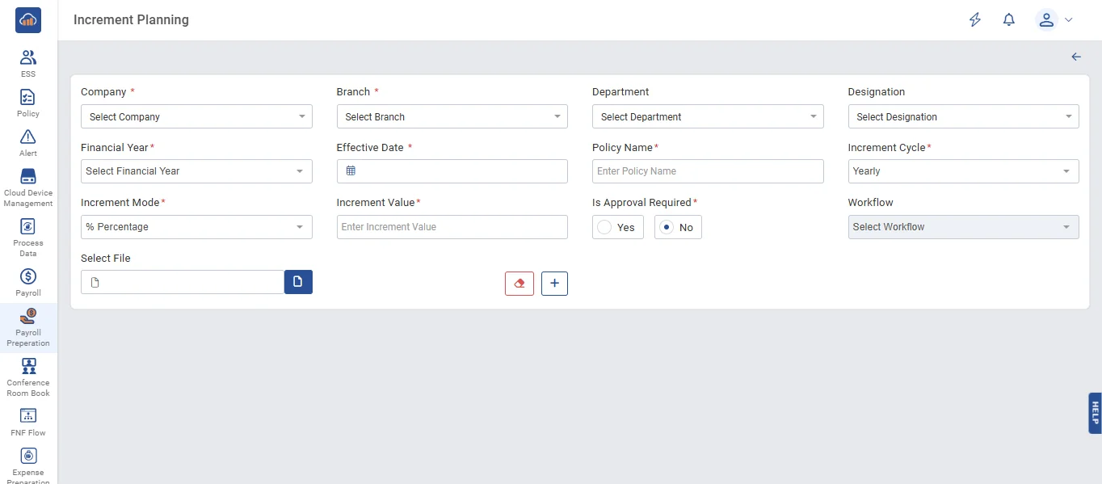Click the lightning bolt quick actions icon

pyautogui.click(x=975, y=20)
